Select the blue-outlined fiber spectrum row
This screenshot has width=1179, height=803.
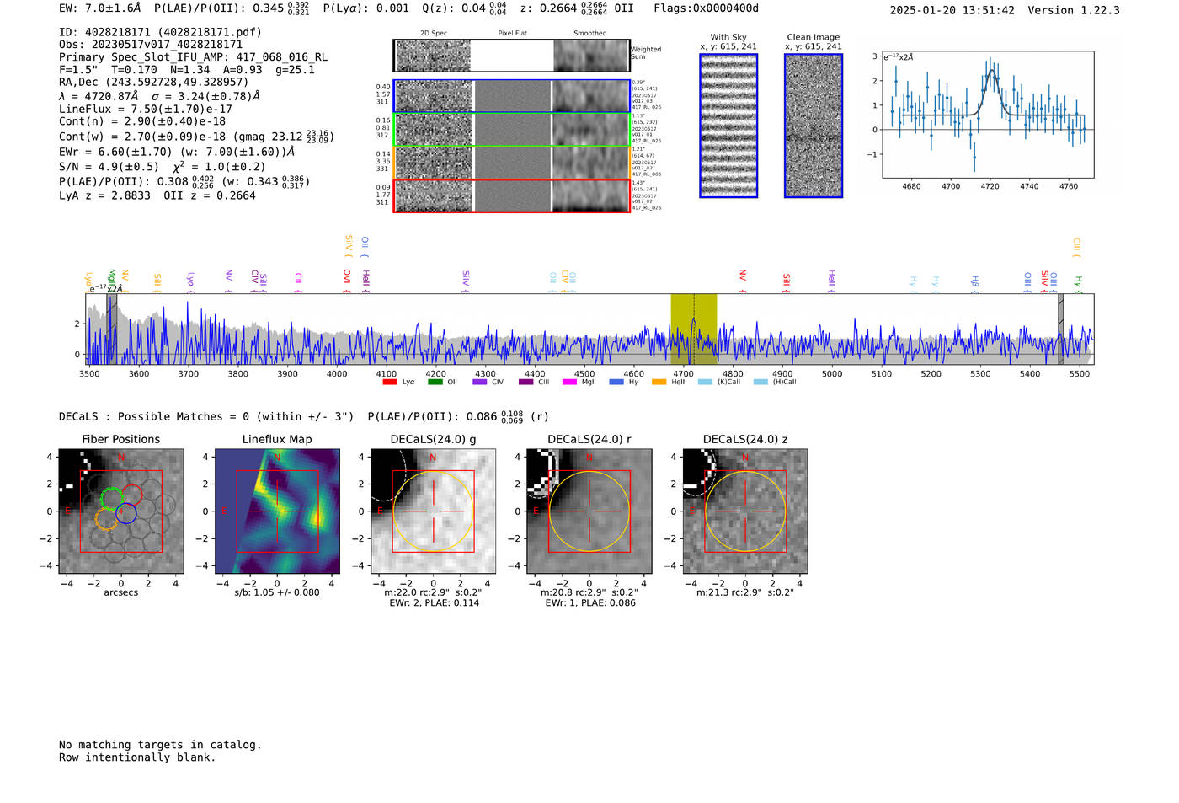click(x=512, y=96)
